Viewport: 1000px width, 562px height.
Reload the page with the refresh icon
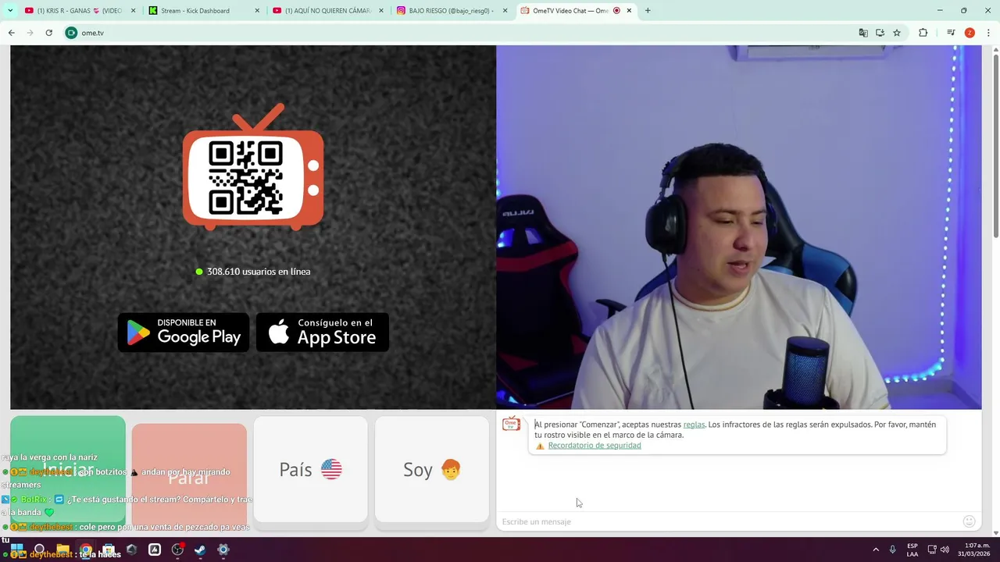pos(48,33)
